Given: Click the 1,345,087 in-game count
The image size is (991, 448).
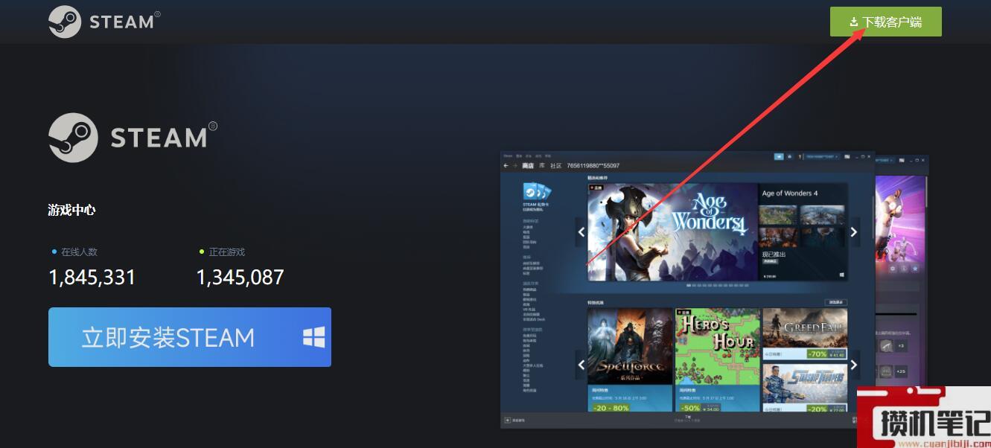Looking at the screenshot, I should click(240, 278).
